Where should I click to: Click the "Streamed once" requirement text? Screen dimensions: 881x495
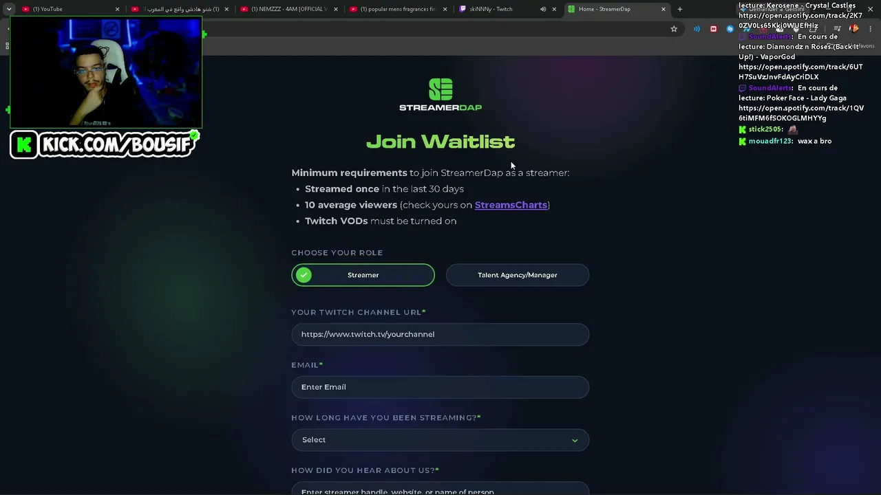click(342, 189)
